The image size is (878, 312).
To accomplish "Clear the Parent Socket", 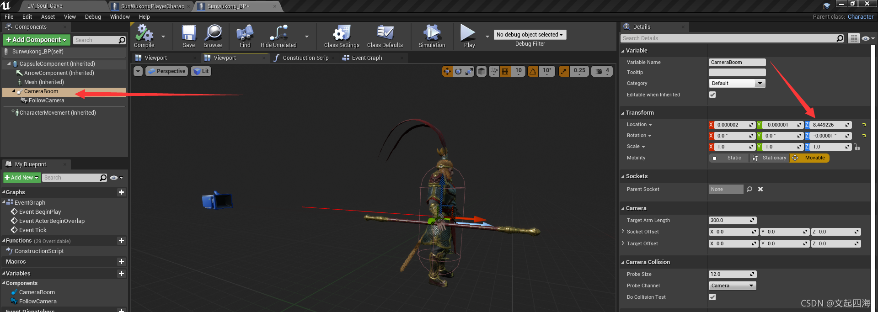I will (x=760, y=189).
